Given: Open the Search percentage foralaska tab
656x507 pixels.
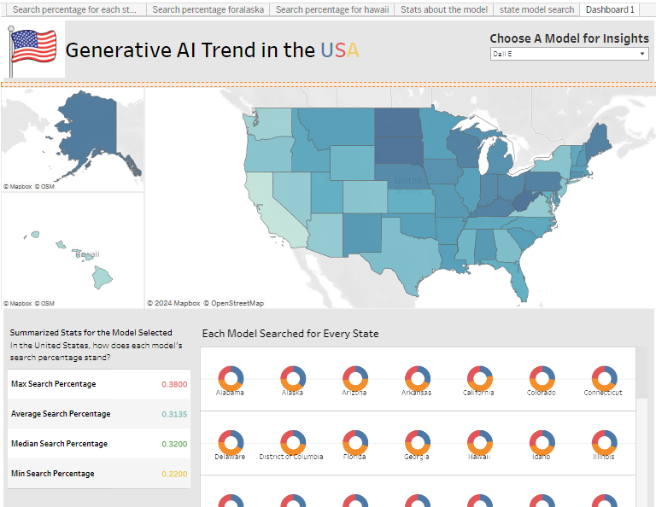Looking at the screenshot, I should point(208,9).
